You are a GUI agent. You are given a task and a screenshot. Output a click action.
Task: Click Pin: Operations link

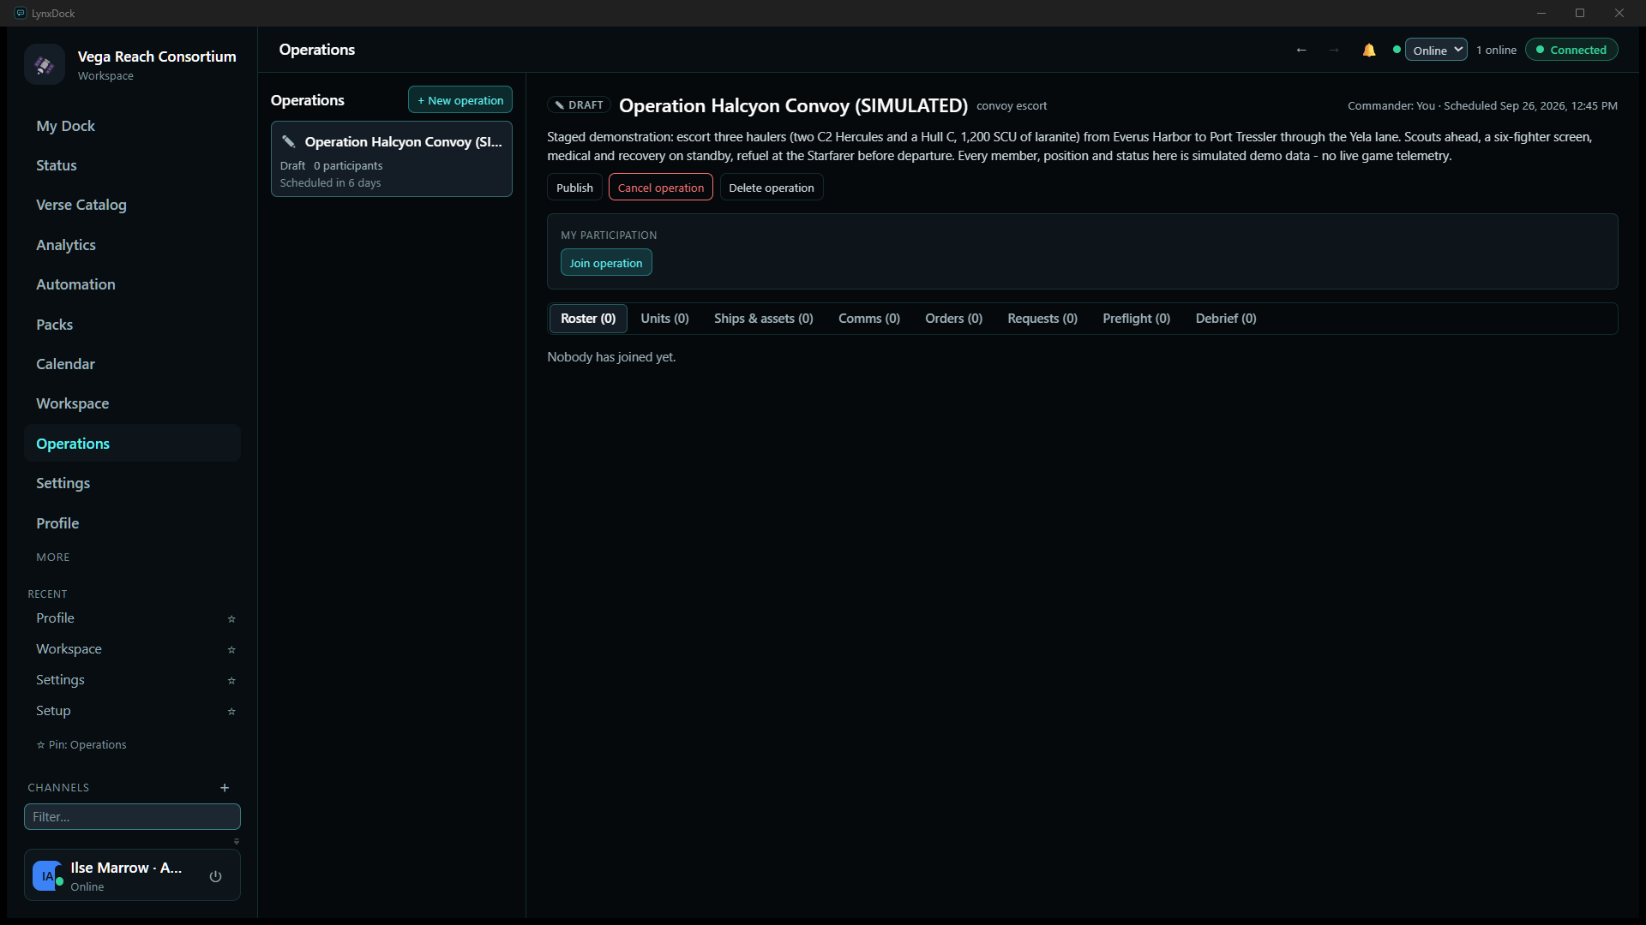point(81,745)
